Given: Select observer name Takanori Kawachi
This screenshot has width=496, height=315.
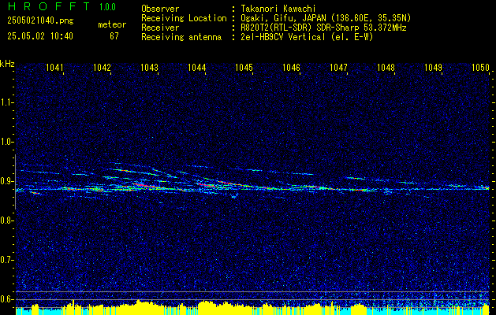Looking at the screenshot, I should pyautogui.click(x=278, y=9).
